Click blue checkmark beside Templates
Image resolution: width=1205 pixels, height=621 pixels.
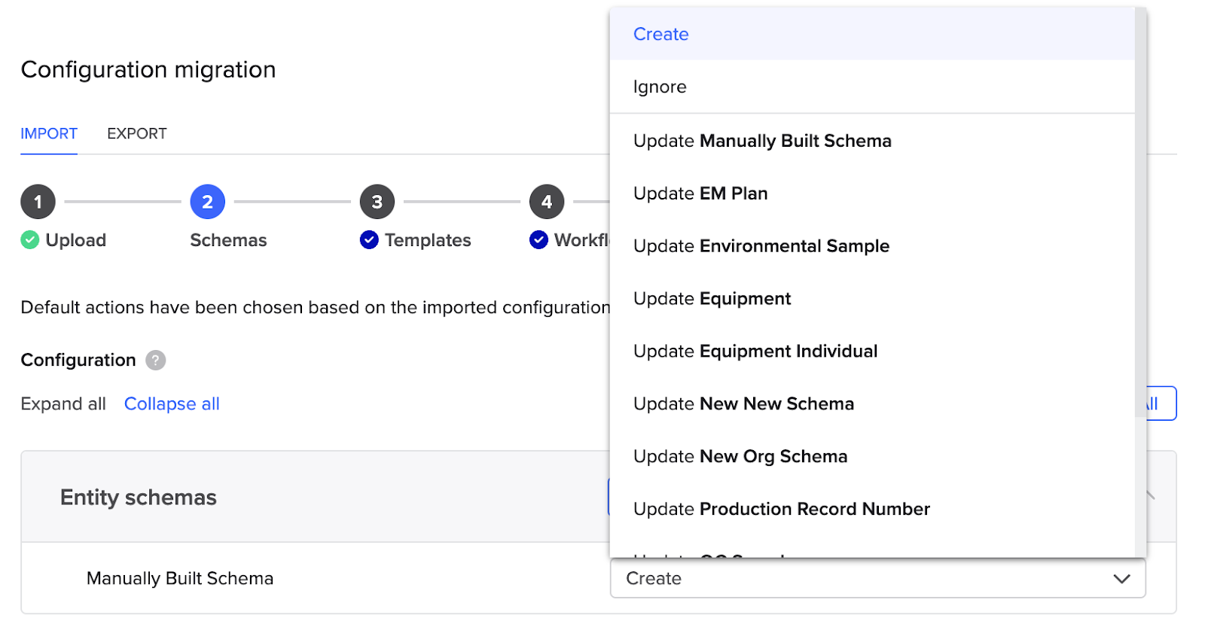[x=369, y=240]
